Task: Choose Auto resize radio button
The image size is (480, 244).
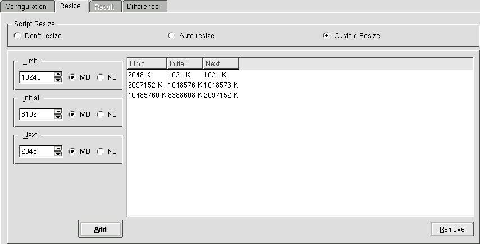Action: click(172, 36)
